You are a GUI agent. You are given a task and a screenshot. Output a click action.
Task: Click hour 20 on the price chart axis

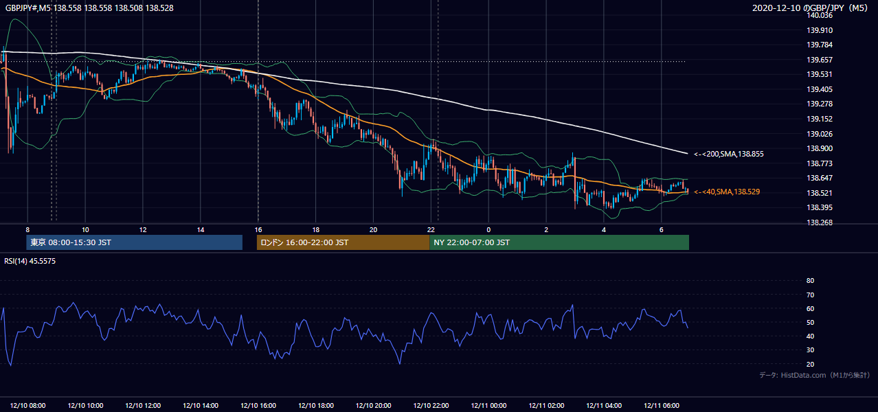(373, 229)
